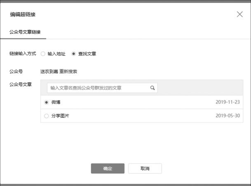
Task: Click the 分享图片 article title
Action: coord(60,116)
